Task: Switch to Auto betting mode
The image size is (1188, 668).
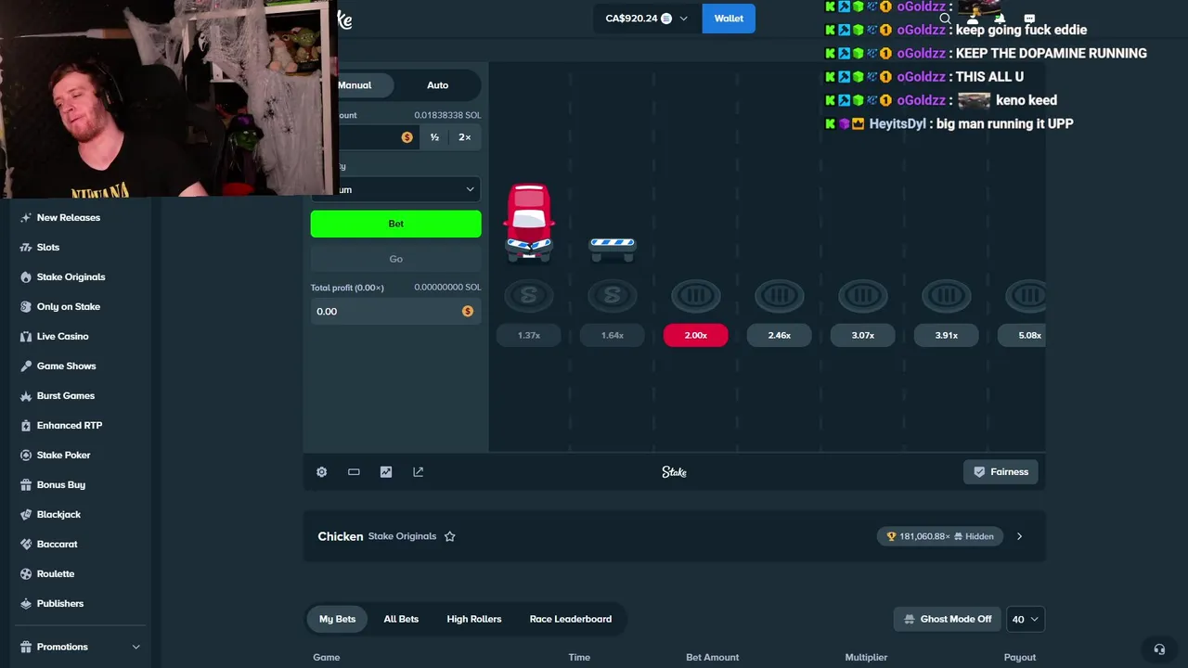Action: point(437,85)
